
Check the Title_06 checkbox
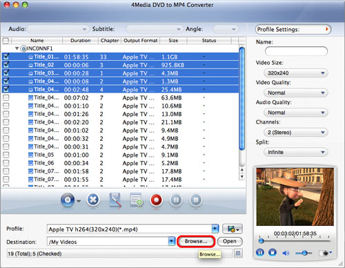pos(6,163)
